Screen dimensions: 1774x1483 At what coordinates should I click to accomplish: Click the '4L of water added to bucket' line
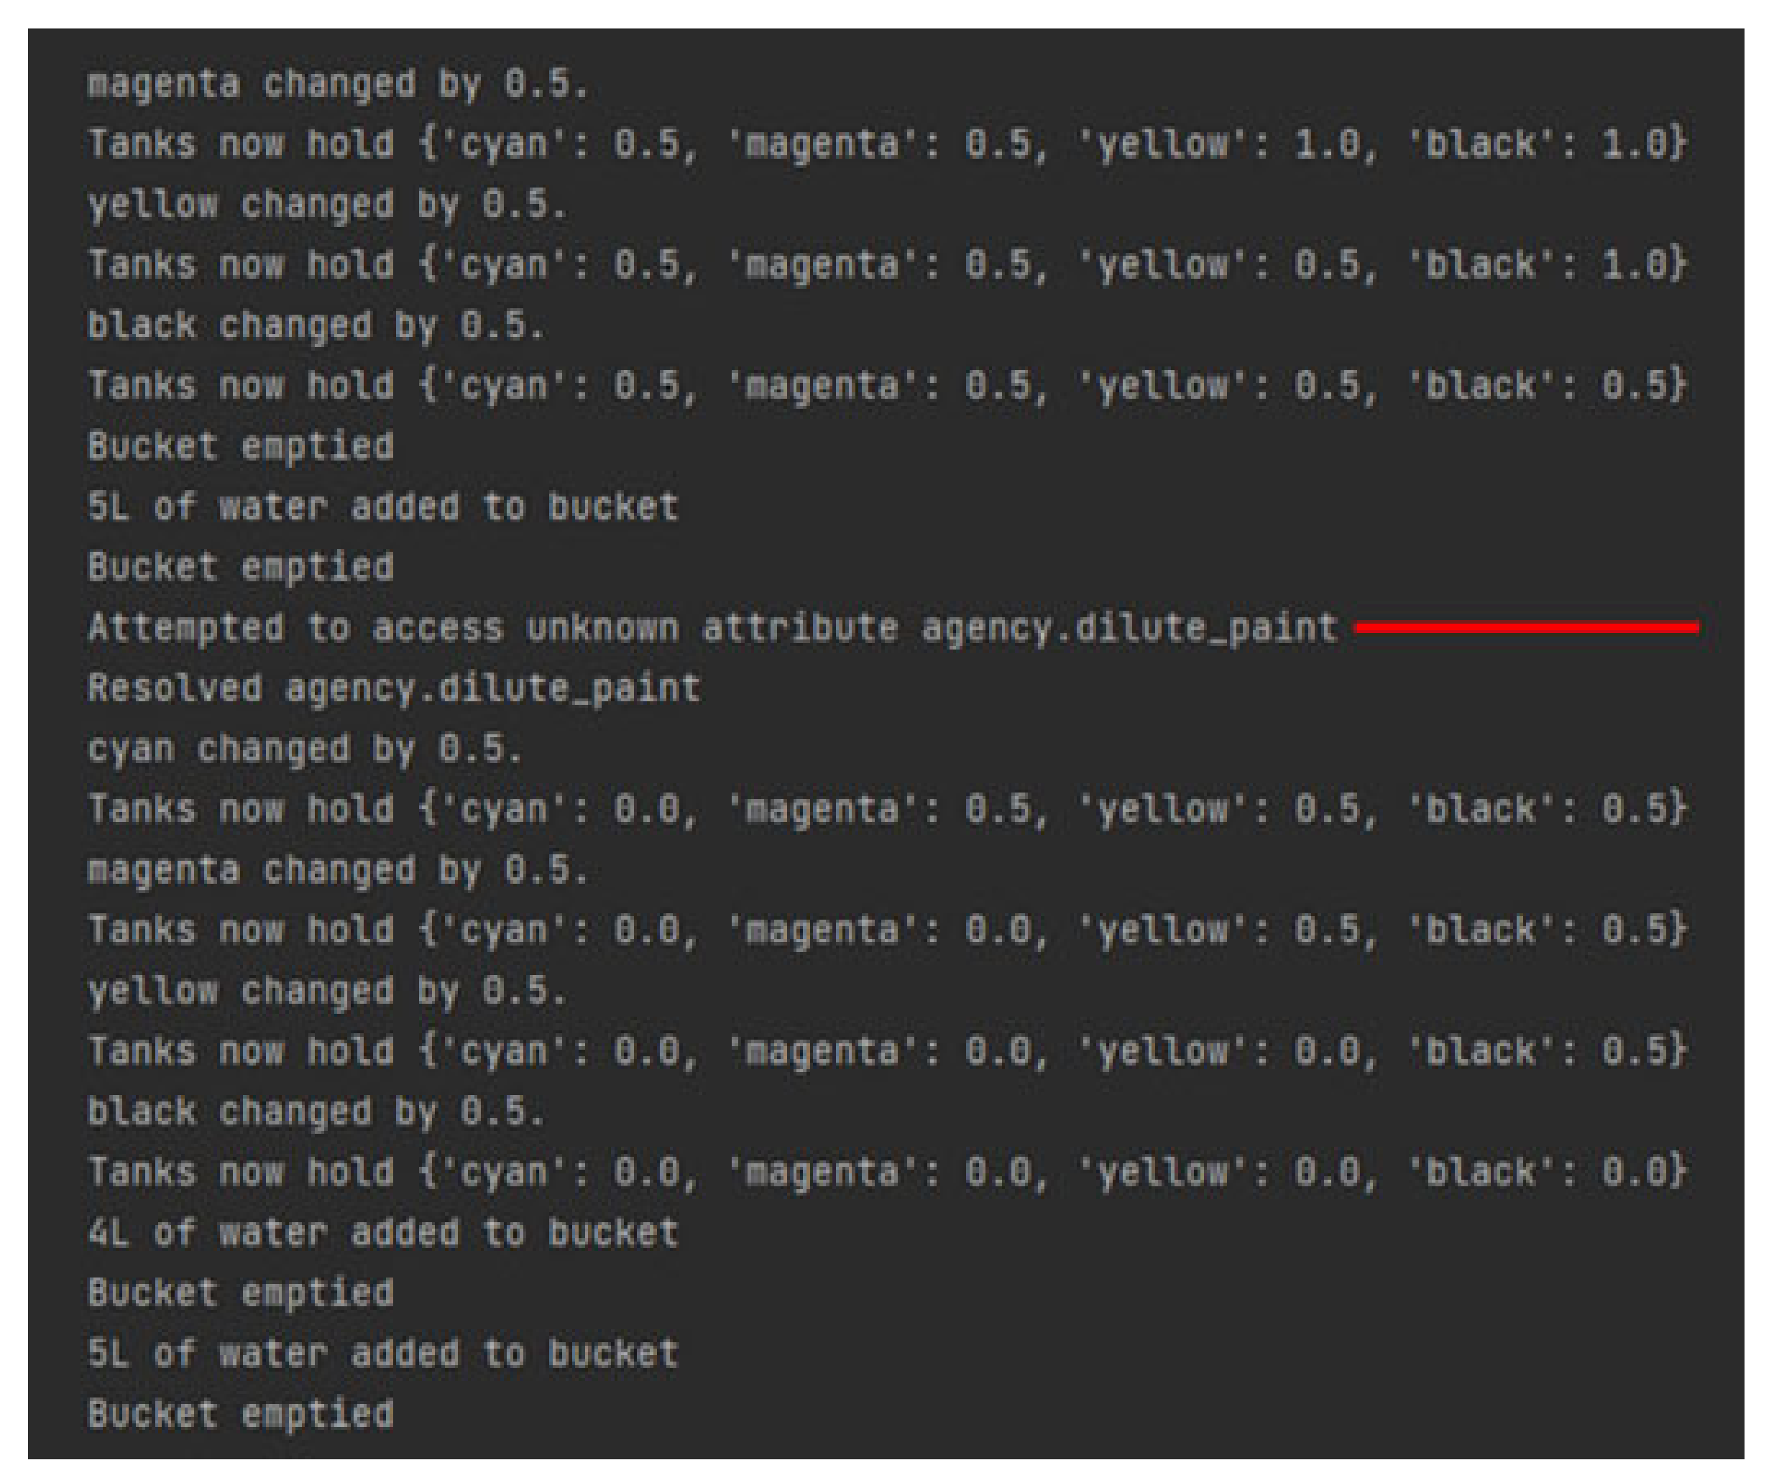pos(382,1233)
